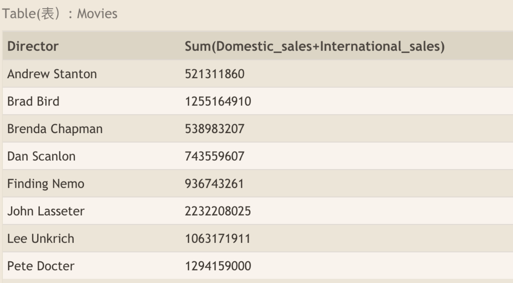The image size is (513, 283).
Task: Click sales value 2232208025
Action: (218, 211)
